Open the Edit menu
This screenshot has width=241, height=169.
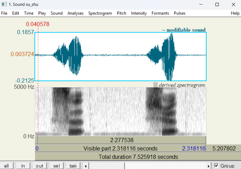(16, 13)
